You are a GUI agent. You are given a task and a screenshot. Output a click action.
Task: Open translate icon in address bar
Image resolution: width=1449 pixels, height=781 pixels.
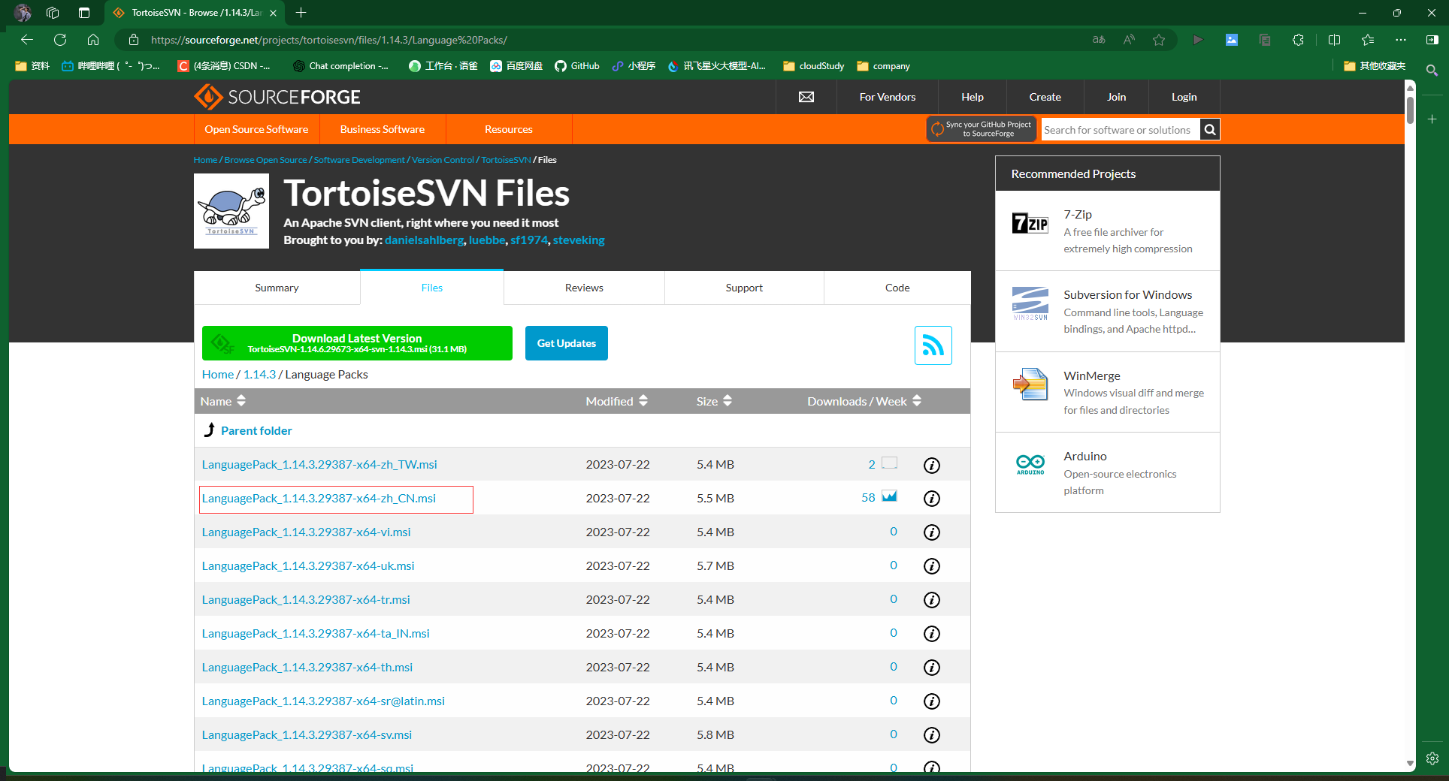pos(1099,40)
